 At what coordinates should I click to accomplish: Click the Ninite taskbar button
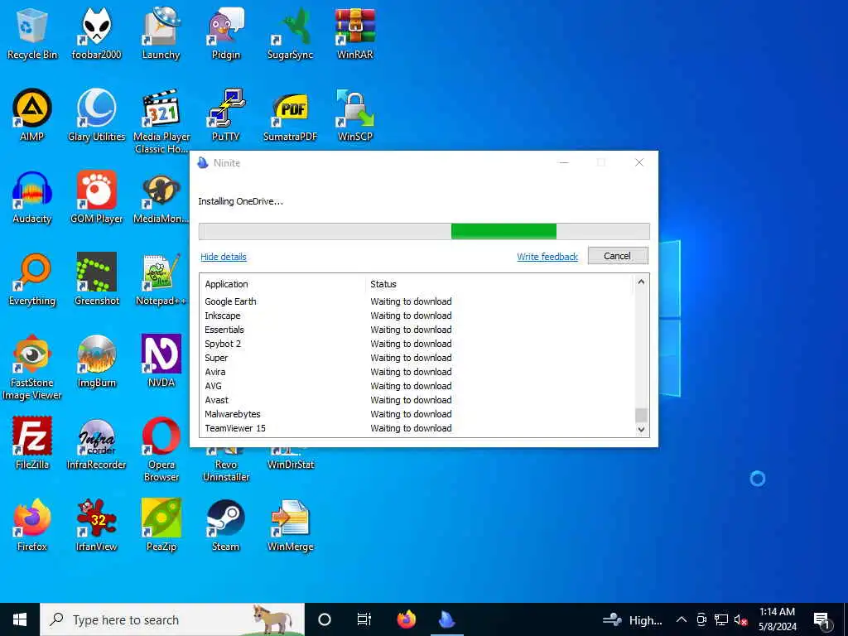(x=446, y=619)
